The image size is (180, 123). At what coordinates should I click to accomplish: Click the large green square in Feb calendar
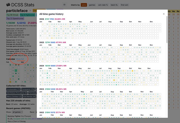click(16, 70)
